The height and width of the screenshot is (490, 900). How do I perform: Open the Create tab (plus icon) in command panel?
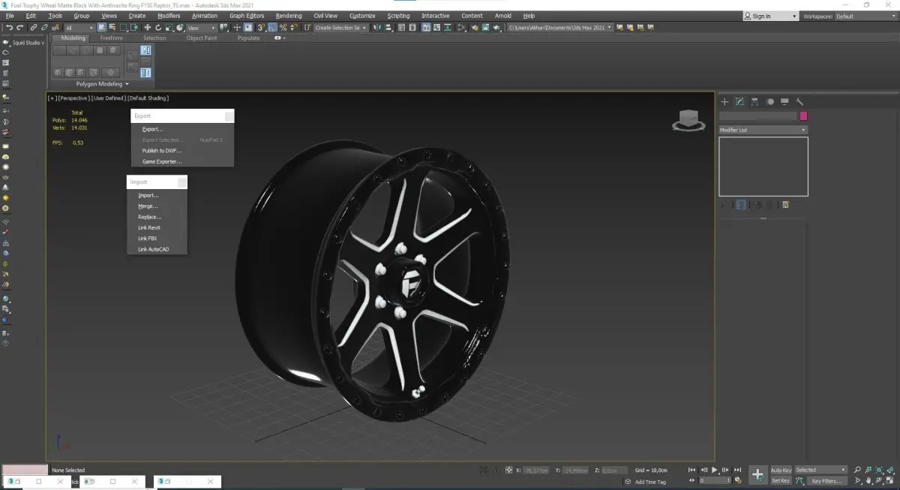tap(724, 101)
